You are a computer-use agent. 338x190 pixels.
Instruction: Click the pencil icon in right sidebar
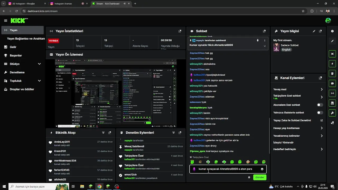pos(332,41)
